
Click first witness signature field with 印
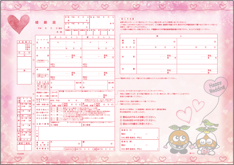[x=157, y=42]
